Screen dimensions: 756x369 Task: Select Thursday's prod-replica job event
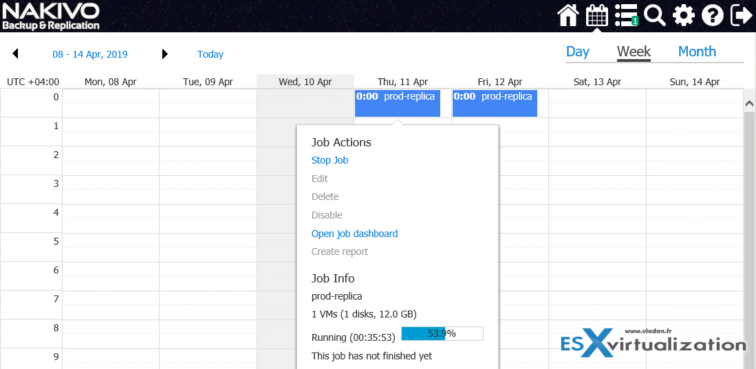click(x=397, y=103)
